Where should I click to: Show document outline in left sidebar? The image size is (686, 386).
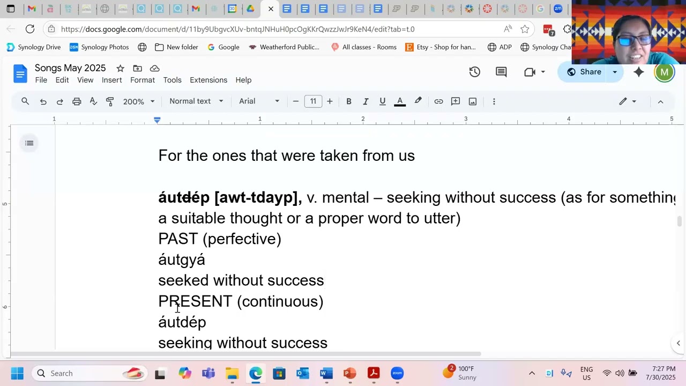[x=29, y=143]
